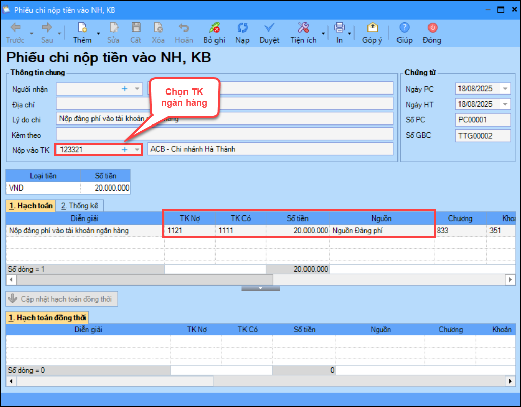
Task: Select the Nguồn Đảng phí cell
Action: pos(381,231)
